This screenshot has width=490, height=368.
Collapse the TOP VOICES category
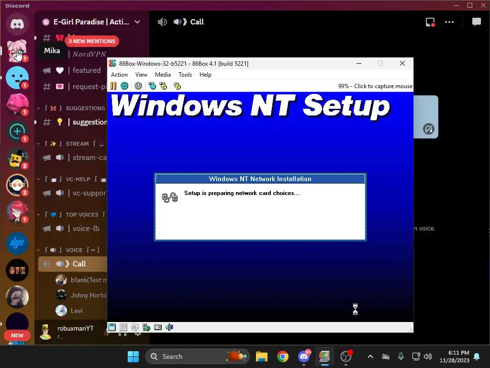pyautogui.click(x=72, y=215)
